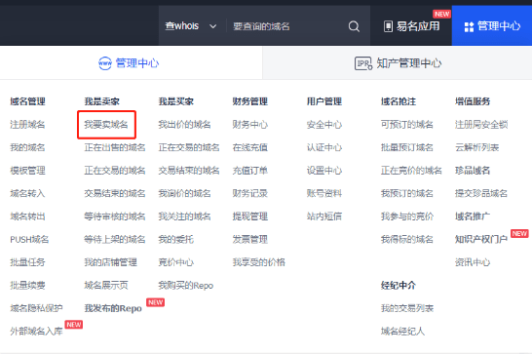
Task: Open 我的交易列表 link
Action: (x=407, y=308)
